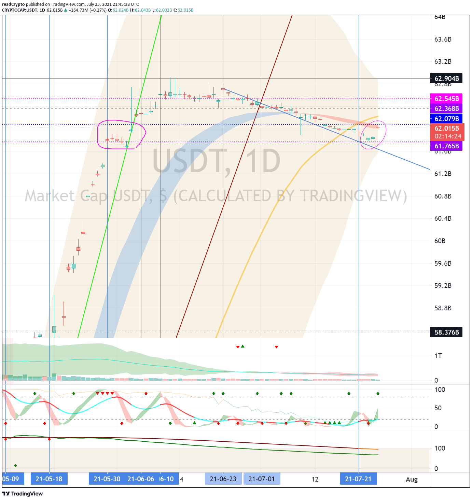472x500 pixels.
Task: Click the 02:14:24 countdown timer
Action: [x=448, y=136]
